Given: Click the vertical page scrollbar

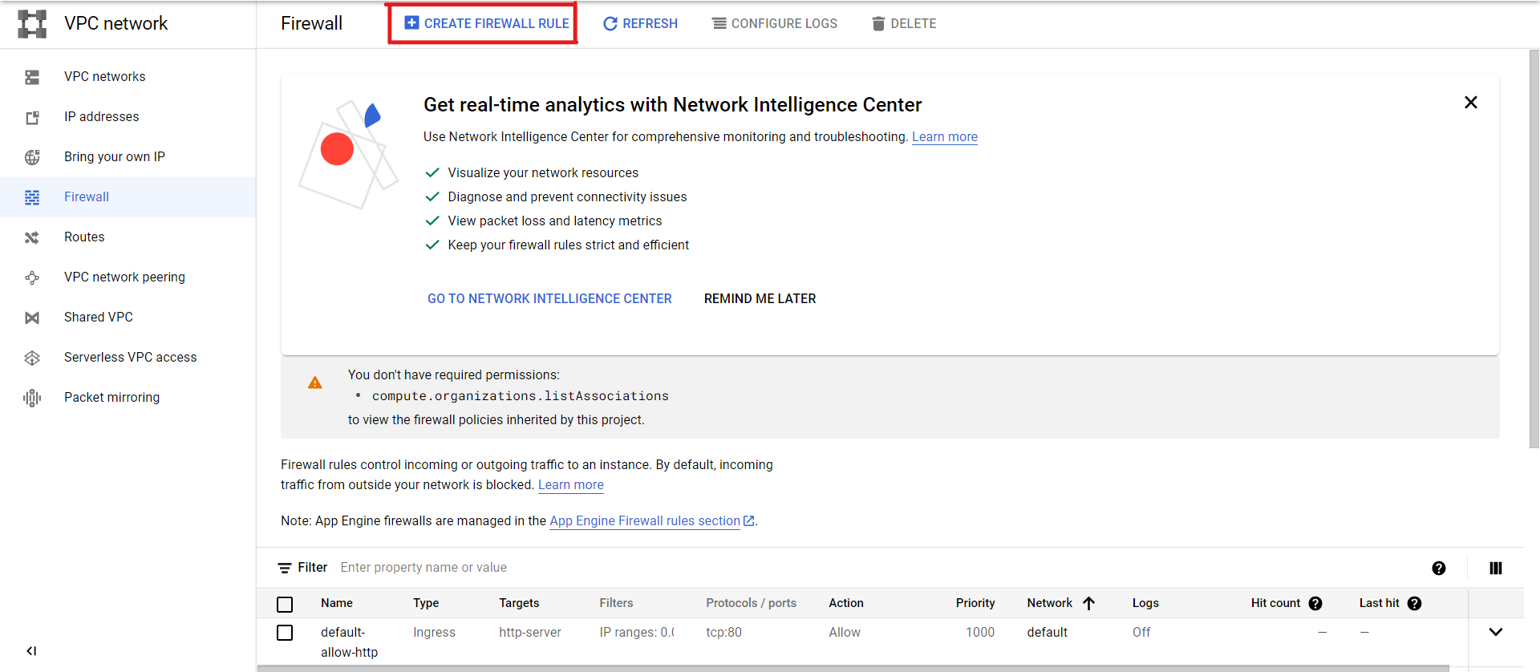Looking at the screenshot, I should click(x=1534, y=249).
